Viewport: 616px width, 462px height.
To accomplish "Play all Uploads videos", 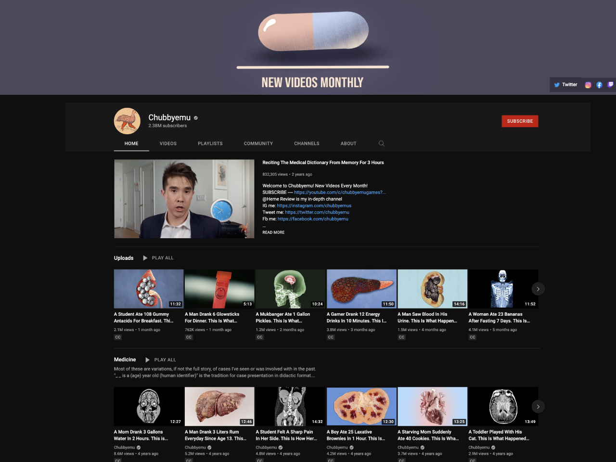I will point(158,258).
